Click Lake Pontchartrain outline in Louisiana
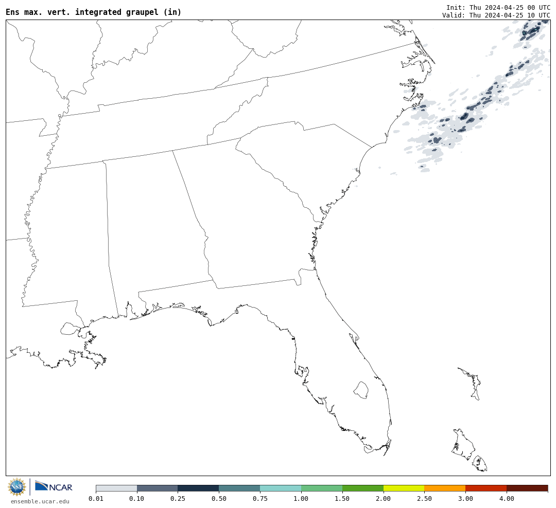This screenshot has height=508, width=556. 70,329
